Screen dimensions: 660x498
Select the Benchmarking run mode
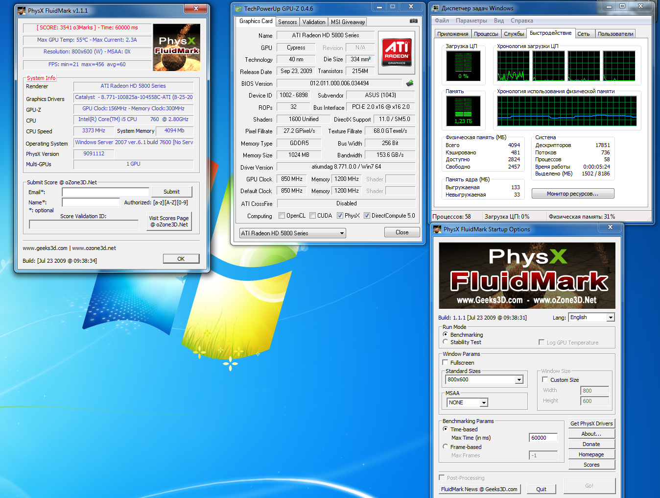point(446,334)
